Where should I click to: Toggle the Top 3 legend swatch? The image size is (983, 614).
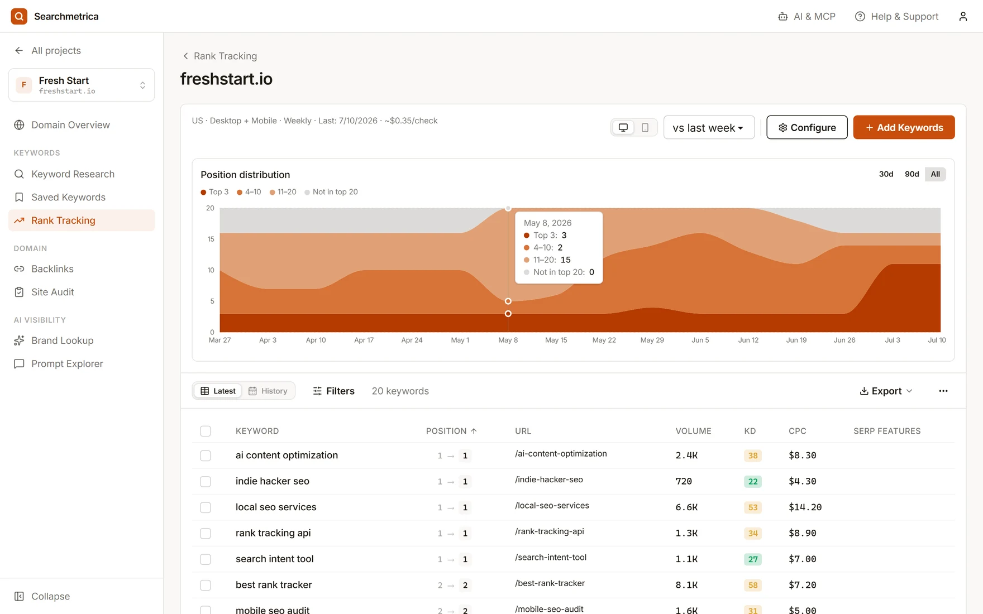point(203,192)
